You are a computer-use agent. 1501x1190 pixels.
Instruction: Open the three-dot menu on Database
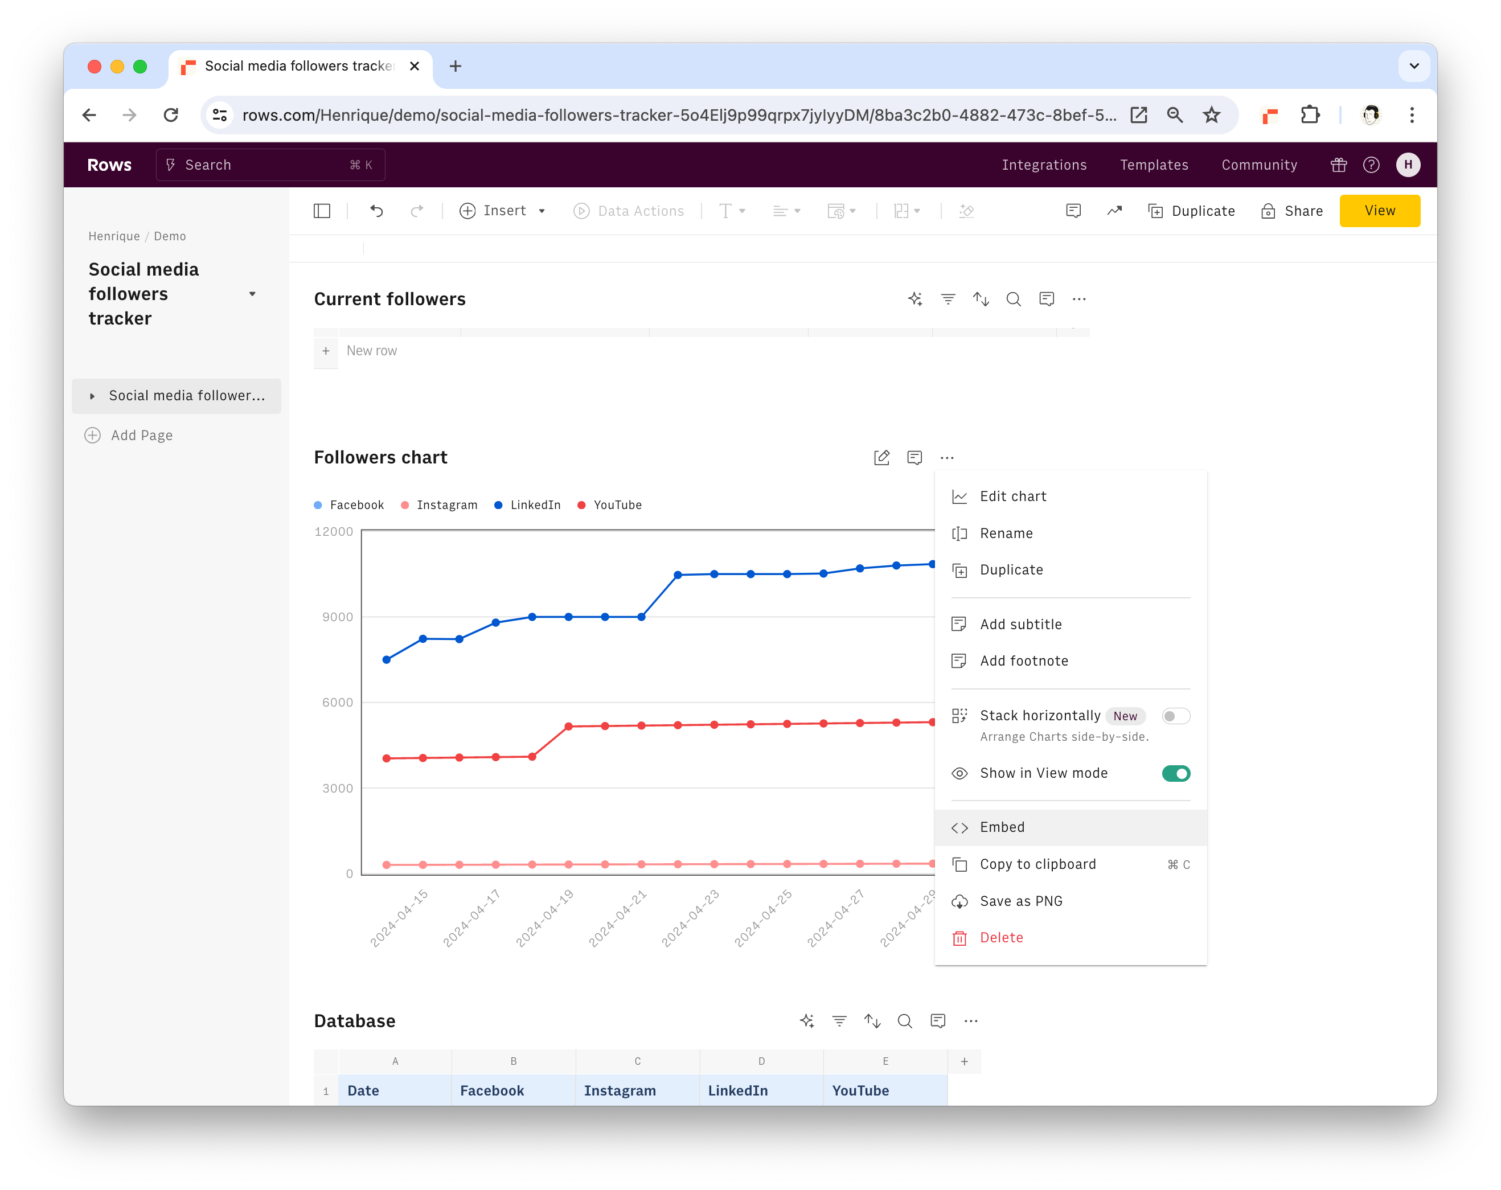[x=972, y=1021]
